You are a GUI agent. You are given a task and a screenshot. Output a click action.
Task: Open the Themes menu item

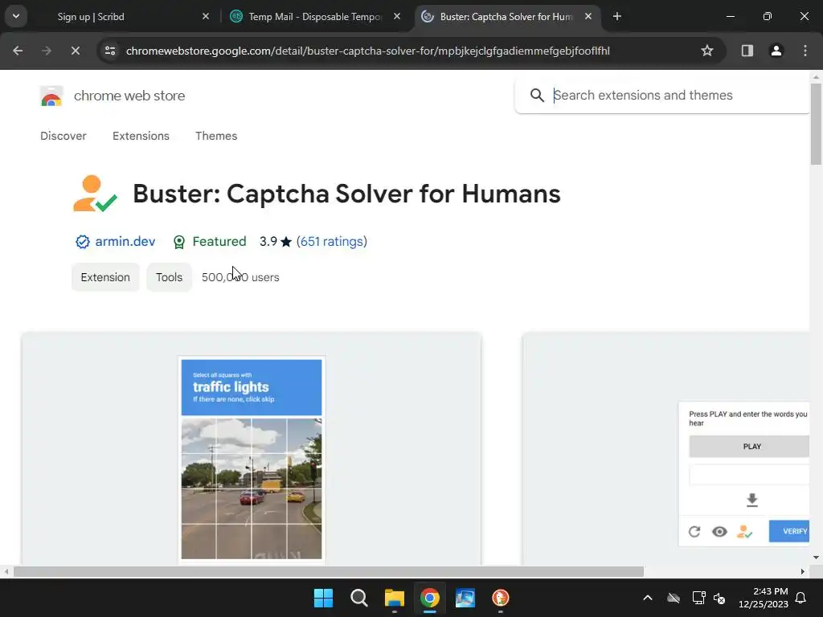[x=216, y=136]
